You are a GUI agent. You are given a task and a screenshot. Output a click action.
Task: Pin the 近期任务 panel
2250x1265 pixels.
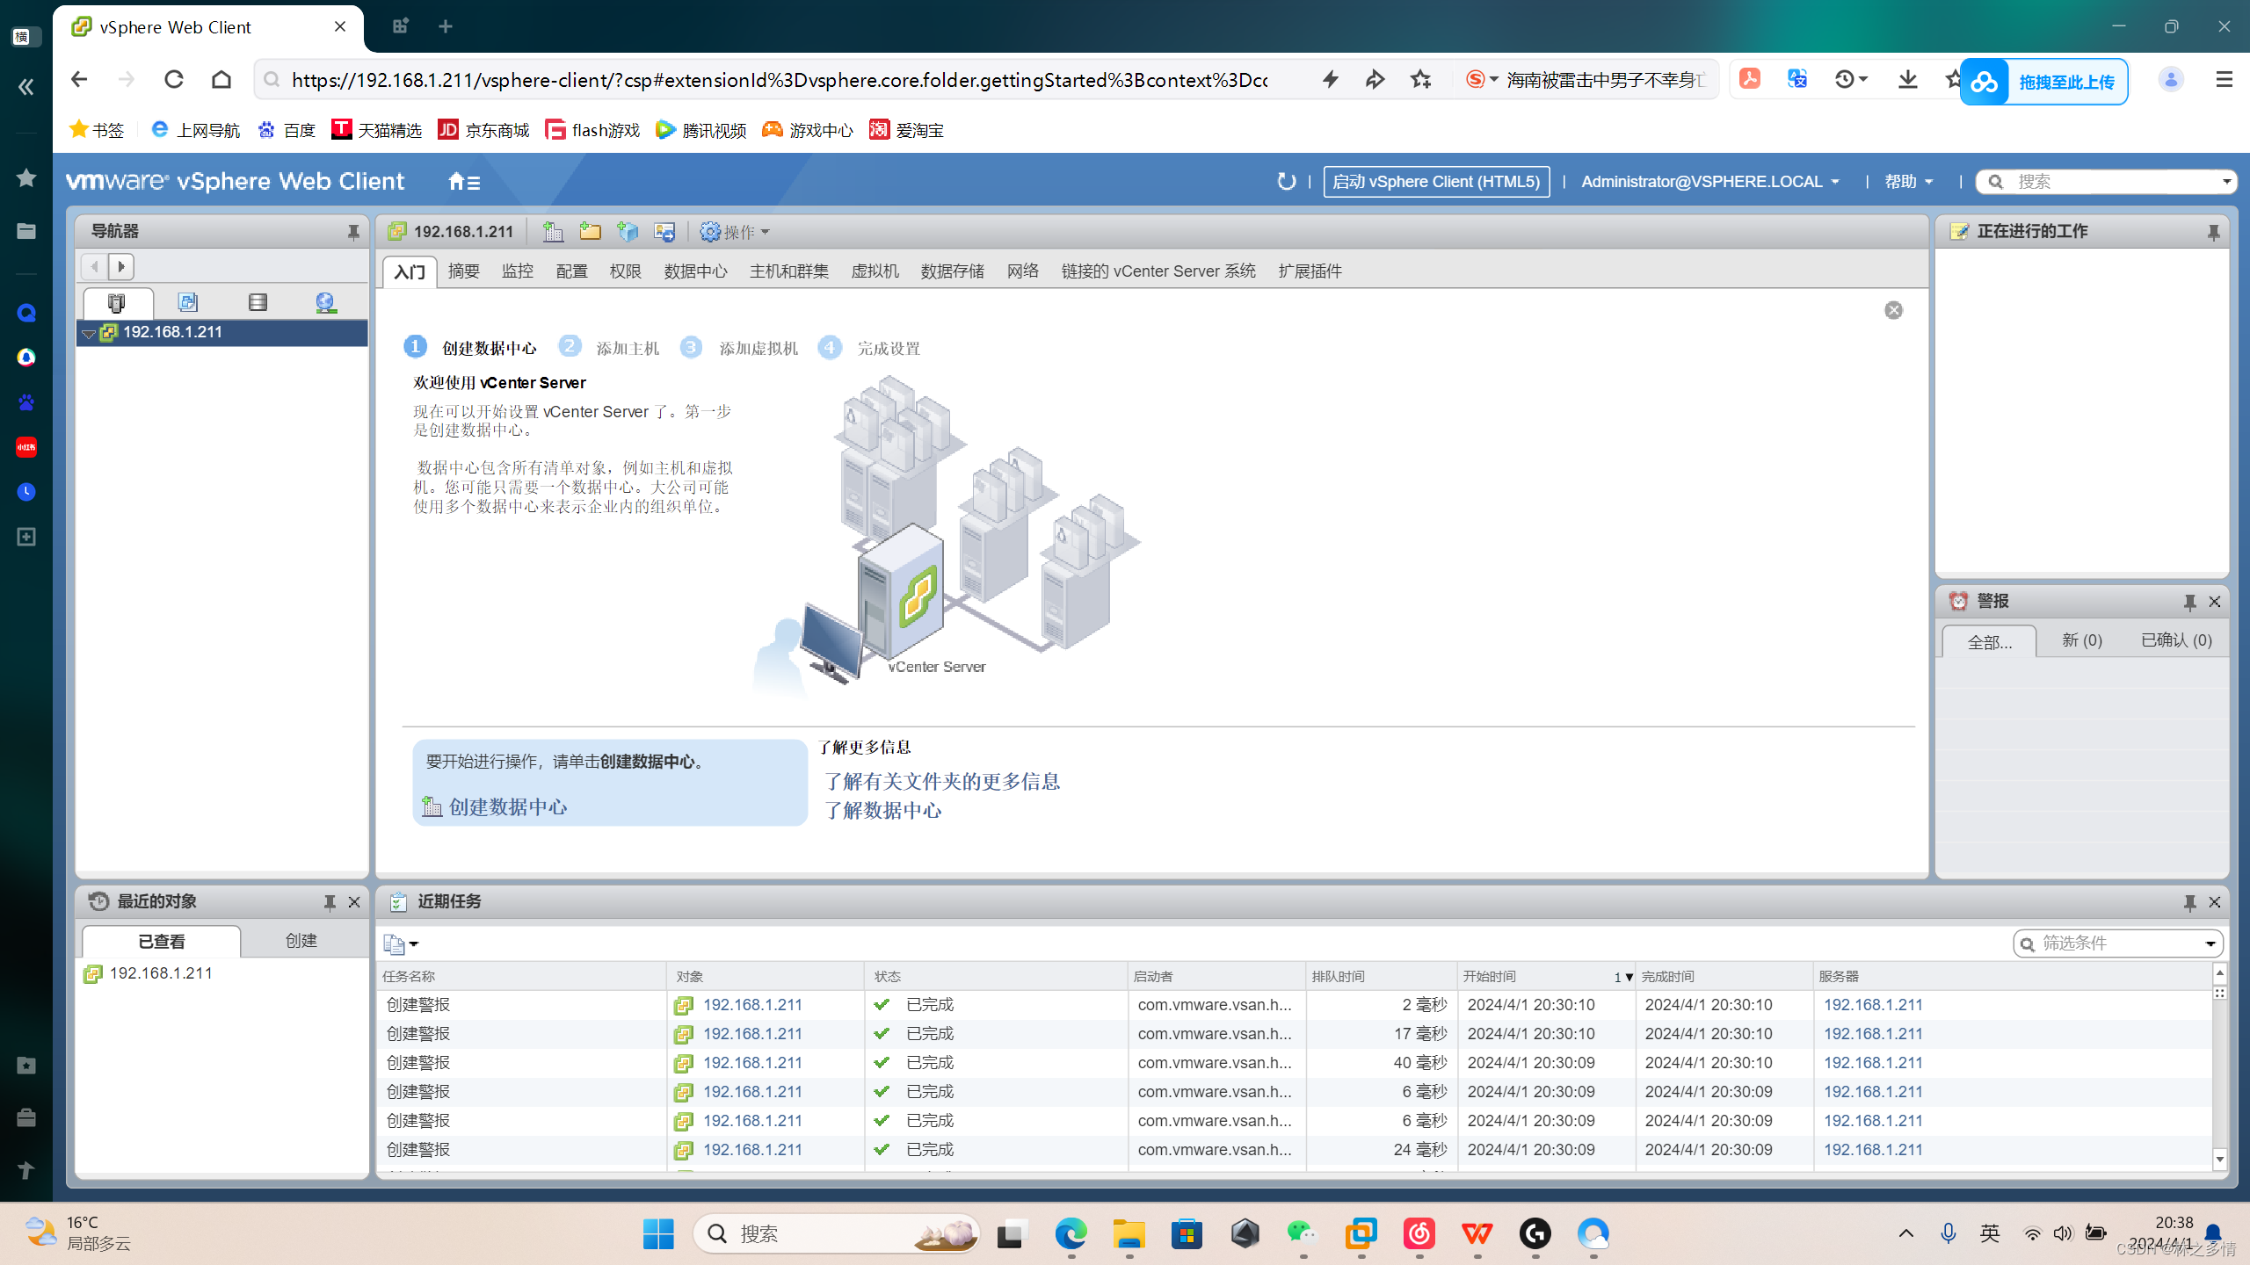[2188, 901]
